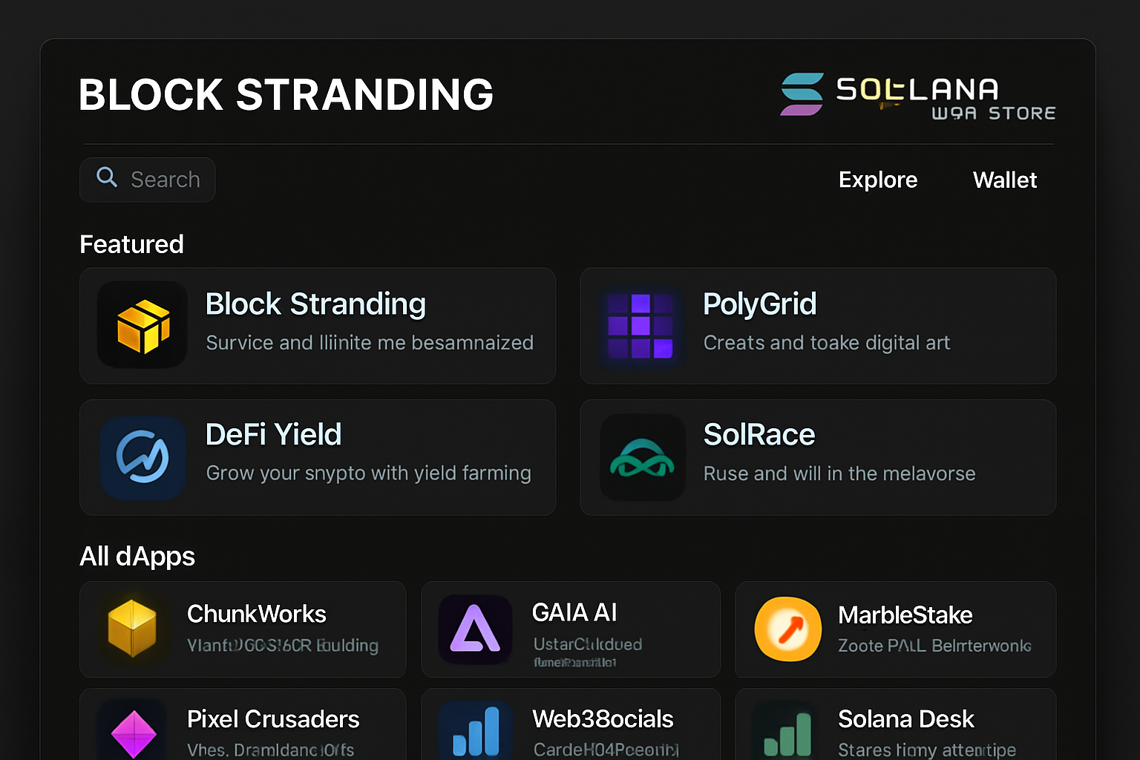1140x760 pixels.
Task: Select the Block Stranding cube icon
Action: point(142,324)
